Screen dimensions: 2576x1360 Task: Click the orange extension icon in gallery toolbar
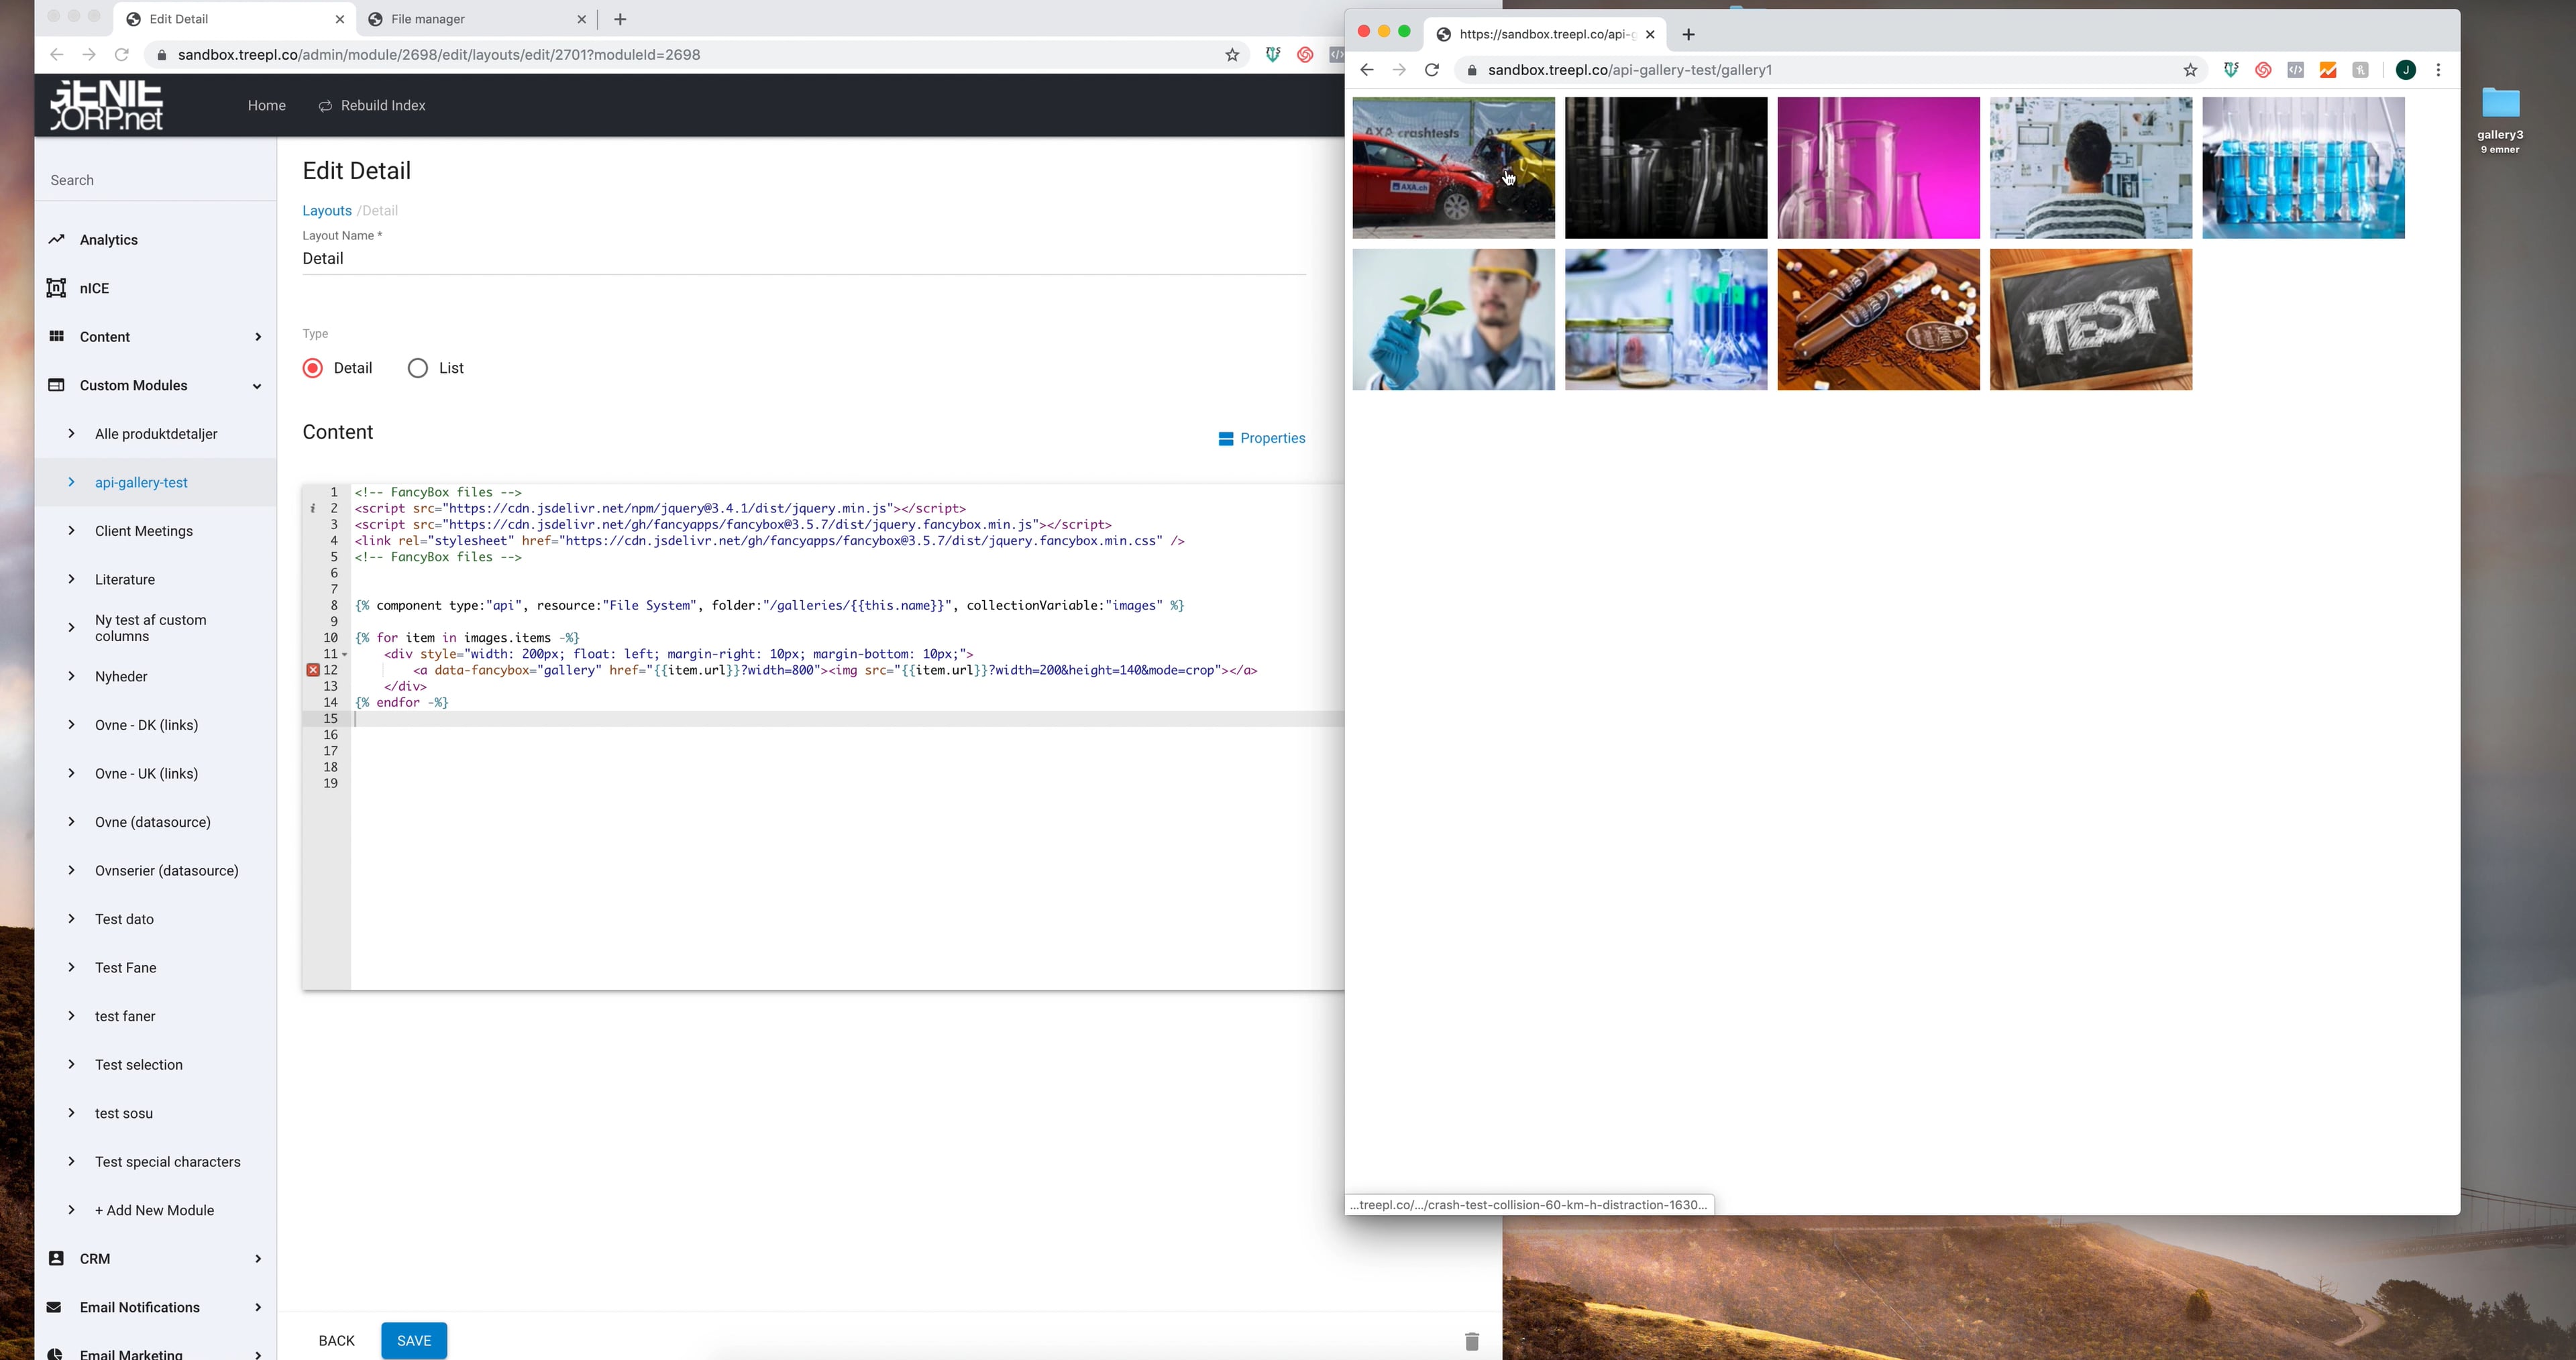pos(2328,70)
